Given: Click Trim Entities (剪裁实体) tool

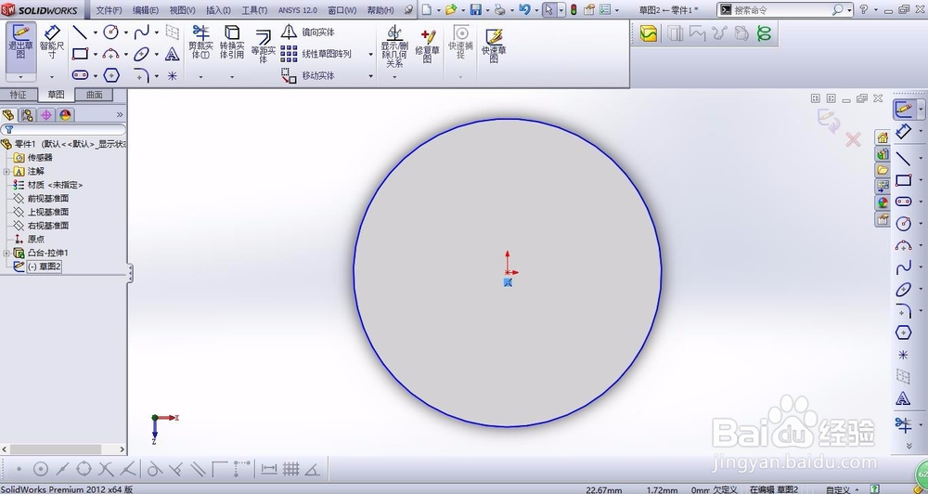Looking at the screenshot, I should coord(200,43).
